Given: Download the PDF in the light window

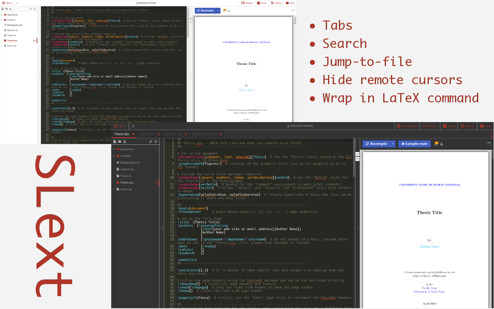Looking at the screenshot, I should (228, 11).
